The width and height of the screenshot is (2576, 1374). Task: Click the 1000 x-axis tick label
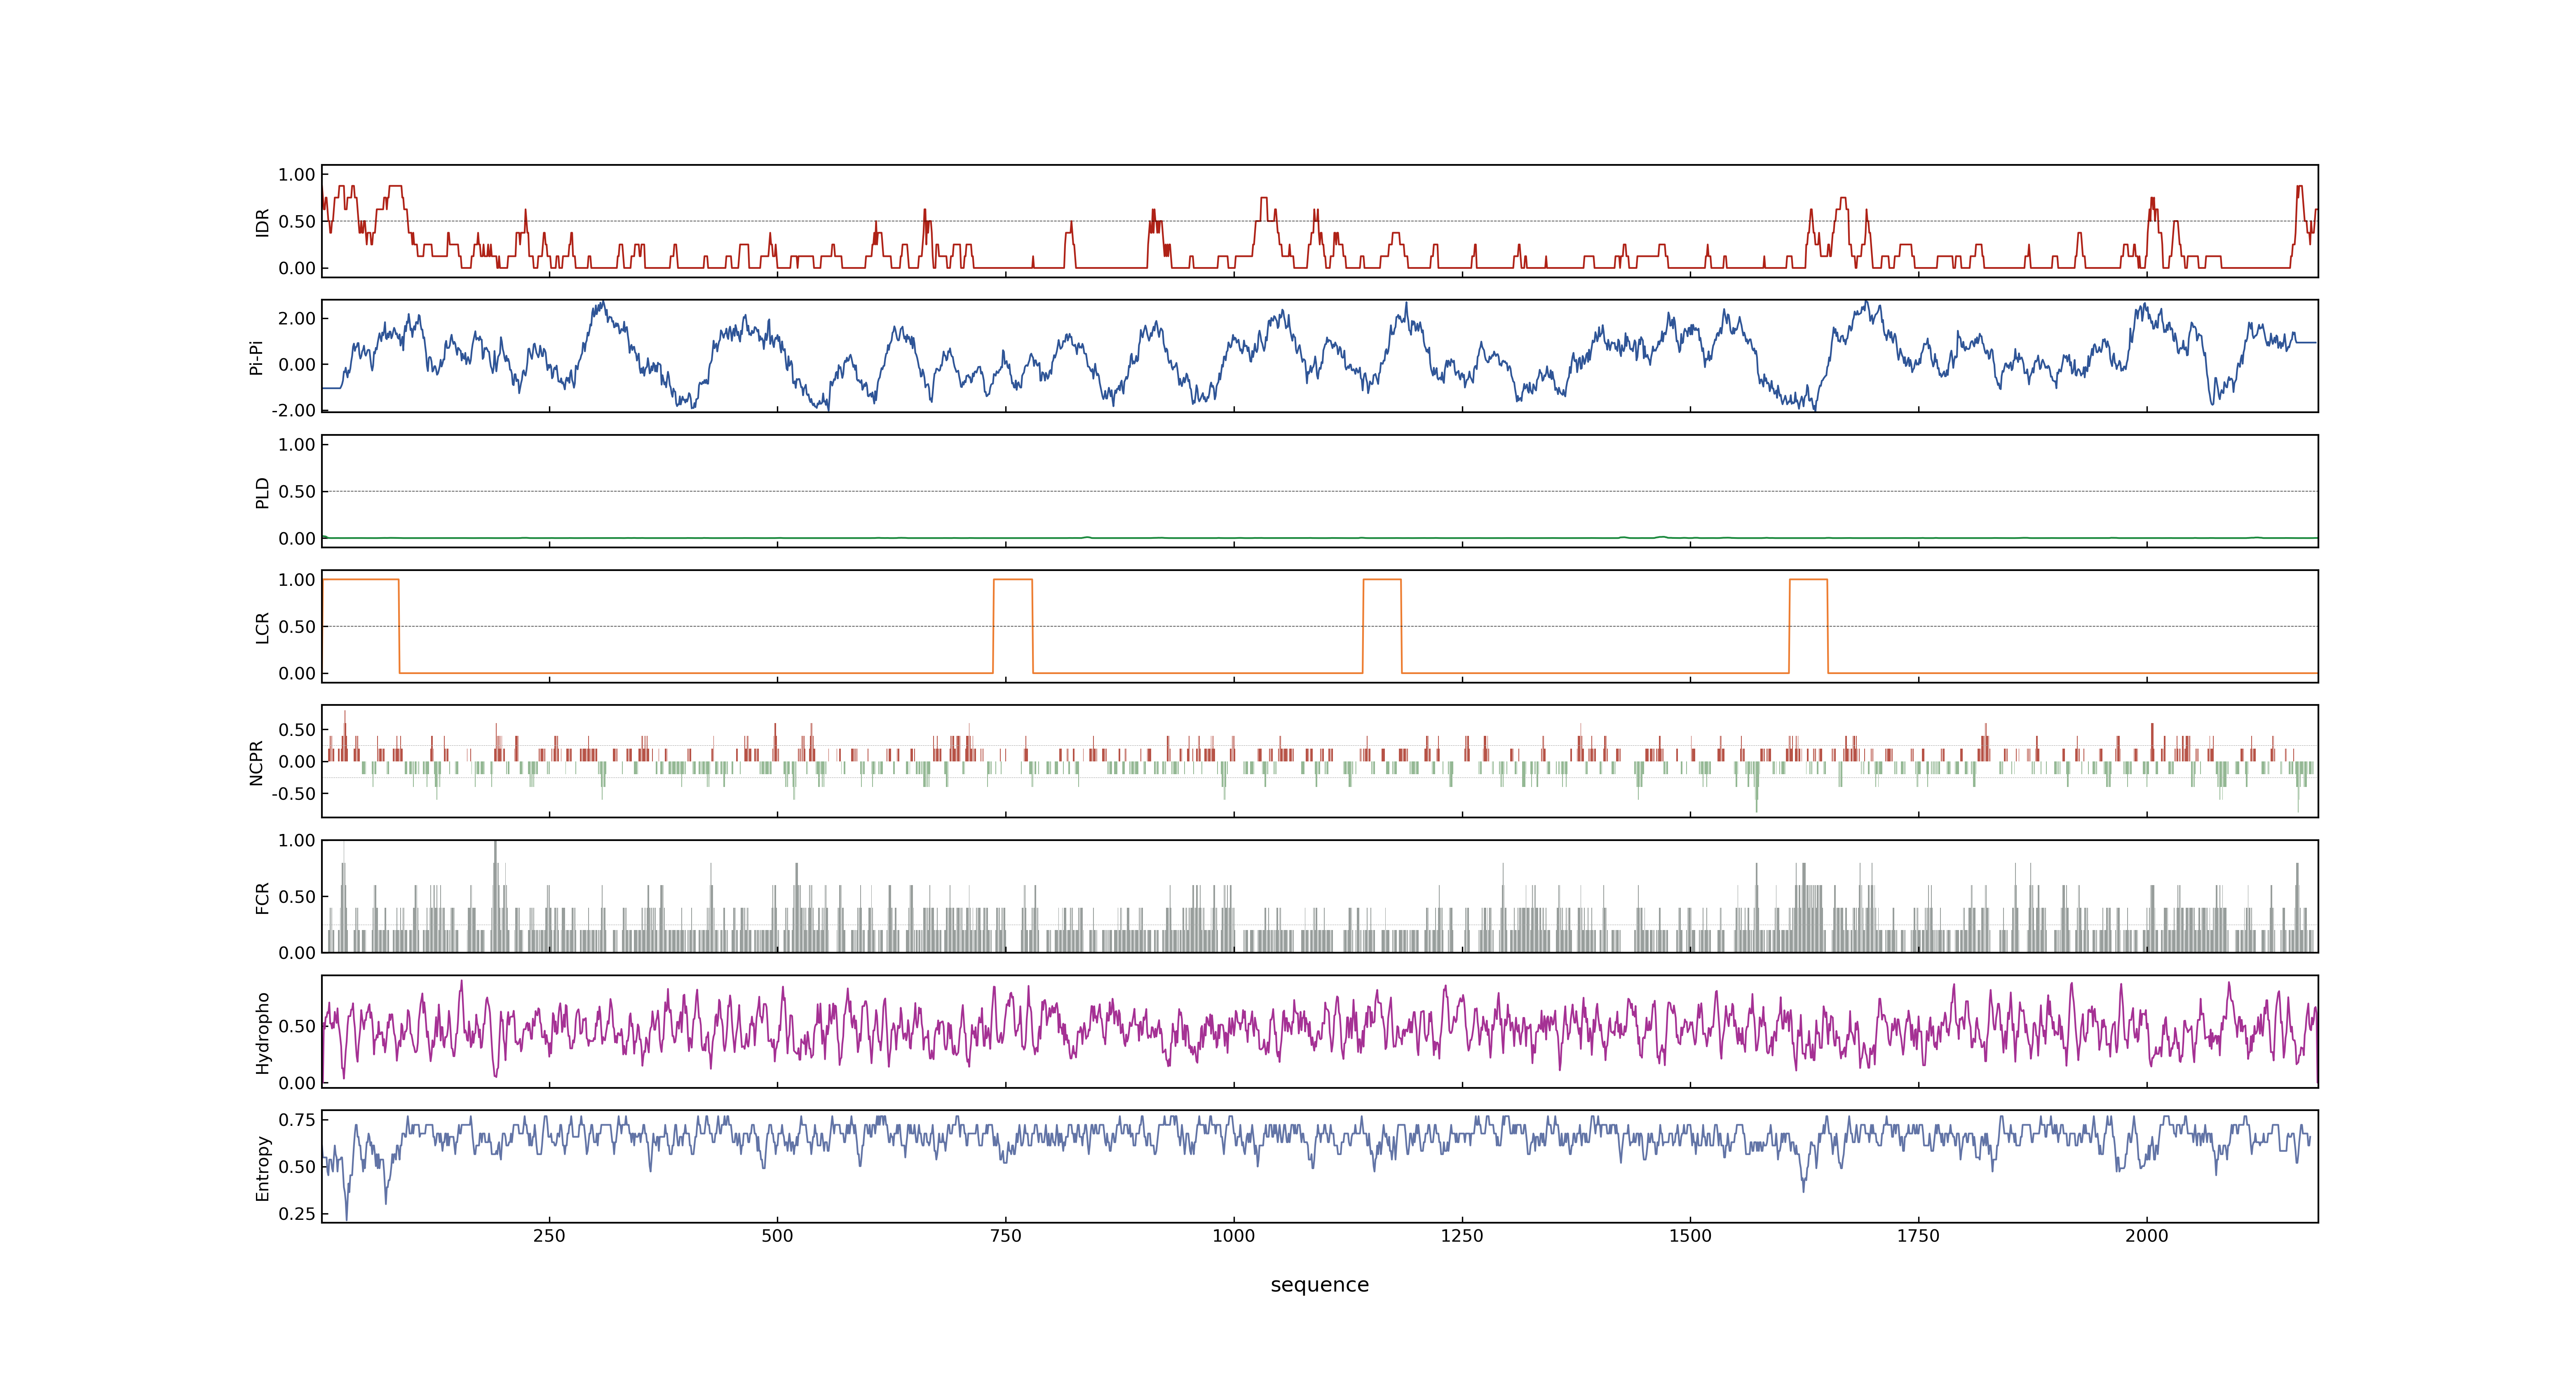1233,1235
